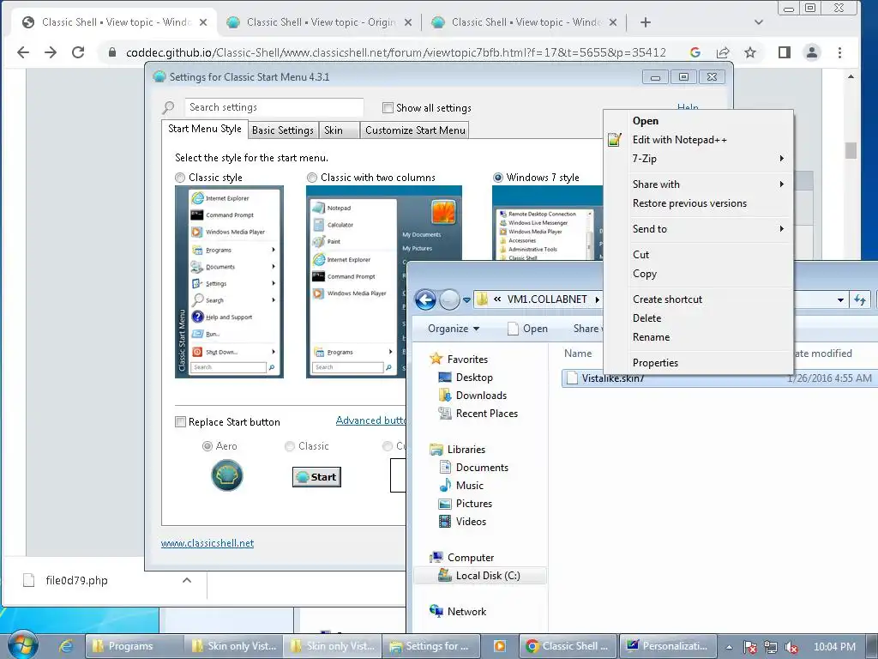Select Local Disk (C:) in navigation pane
878x659 pixels.
pos(479,576)
